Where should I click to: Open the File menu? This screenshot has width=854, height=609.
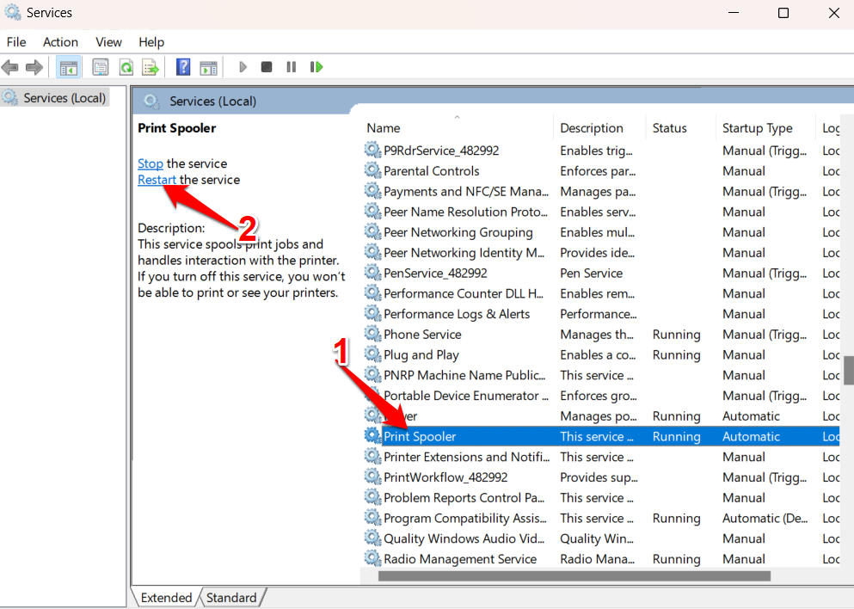(16, 42)
